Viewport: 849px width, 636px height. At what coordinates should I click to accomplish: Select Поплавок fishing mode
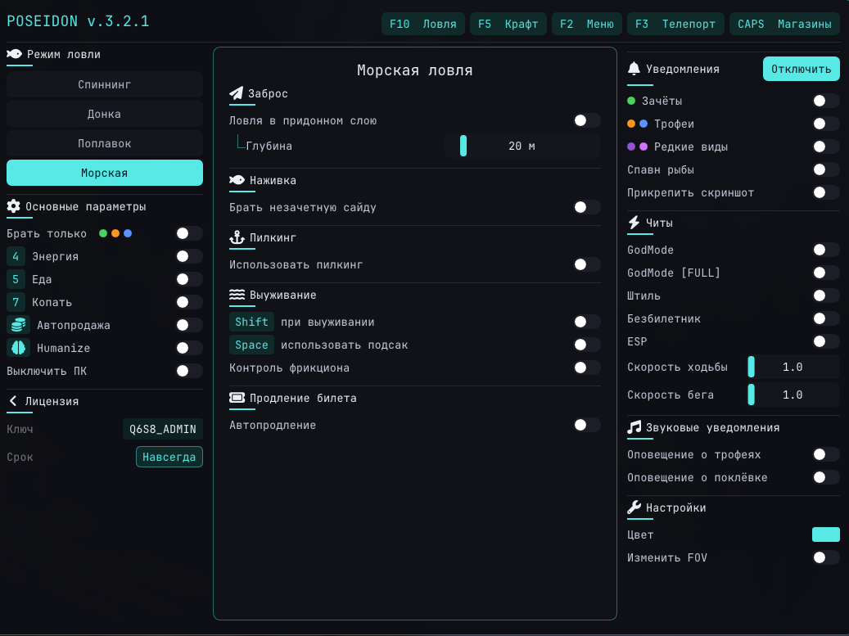pos(105,143)
